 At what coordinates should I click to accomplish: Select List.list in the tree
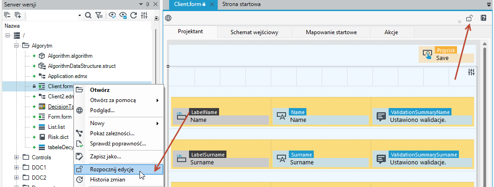[x=56, y=127]
